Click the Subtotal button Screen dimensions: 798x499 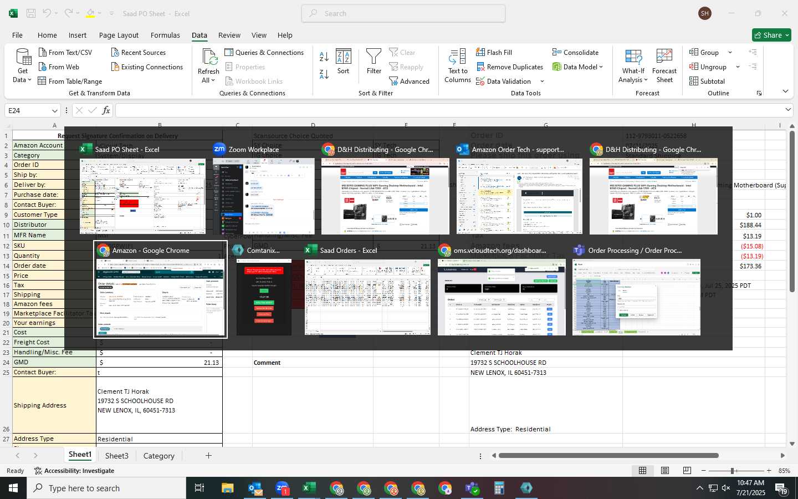[707, 82]
